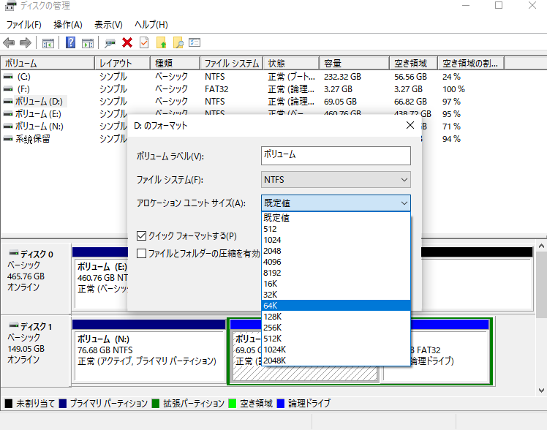Toggle クイック フォーマットする checkbox
The width and height of the screenshot is (547, 430).
pos(141,236)
